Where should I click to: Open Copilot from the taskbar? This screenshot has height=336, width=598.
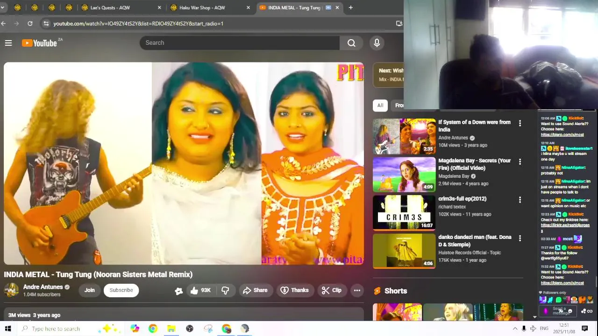coord(135,329)
